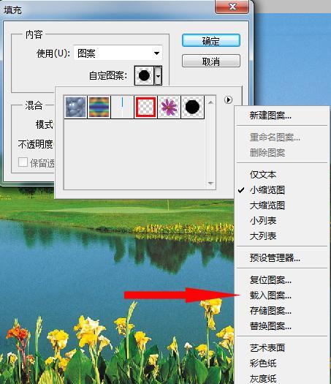The image size is (331, 384).
Task: Select the checked 小缩览图 view option
Action: tap(267, 189)
